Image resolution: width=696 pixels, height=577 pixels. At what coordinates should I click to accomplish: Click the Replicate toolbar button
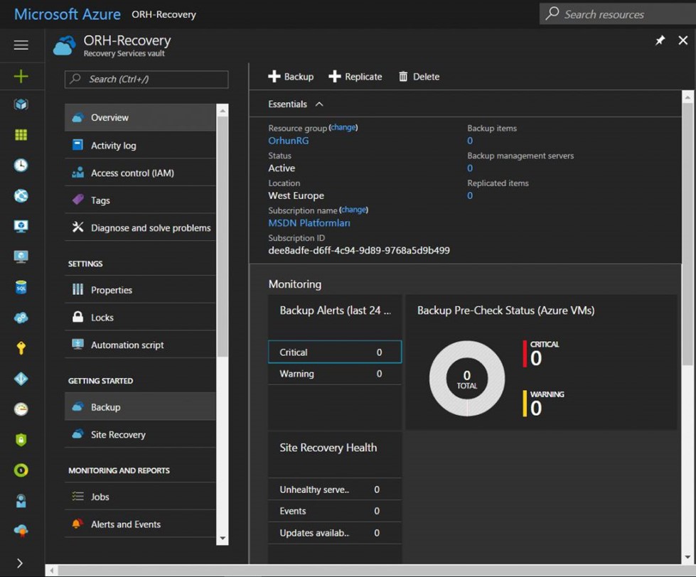(355, 77)
